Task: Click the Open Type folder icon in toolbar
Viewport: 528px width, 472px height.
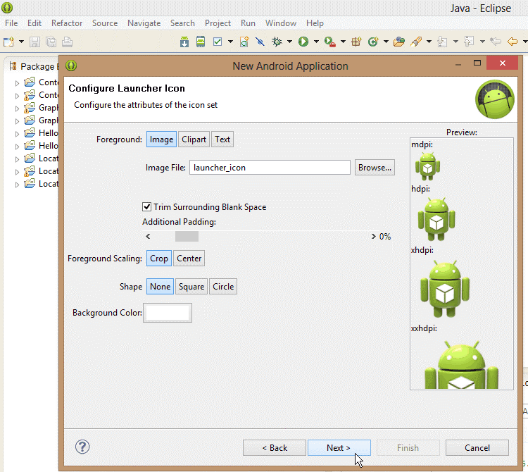Action: coord(400,42)
